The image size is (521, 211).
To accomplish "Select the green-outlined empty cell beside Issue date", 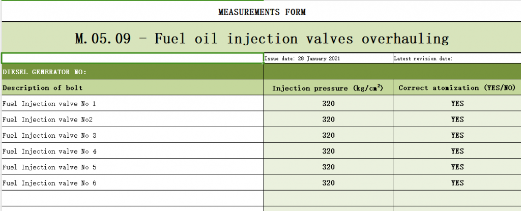I will click(x=132, y=58).
